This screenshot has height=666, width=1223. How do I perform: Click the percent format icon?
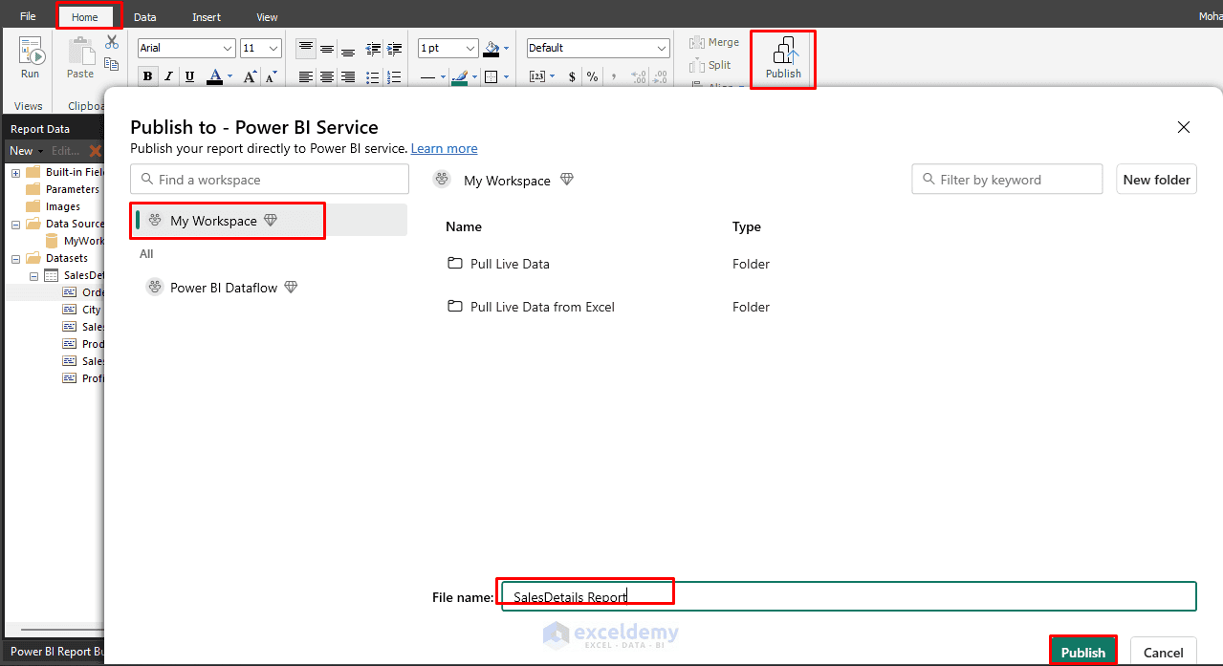[x=592, y=76]
